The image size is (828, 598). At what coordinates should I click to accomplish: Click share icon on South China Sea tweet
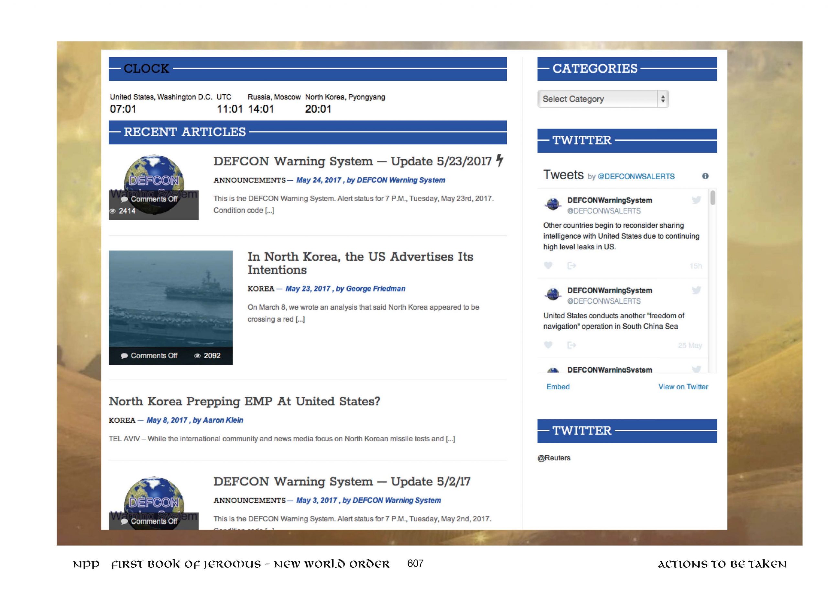571,345
